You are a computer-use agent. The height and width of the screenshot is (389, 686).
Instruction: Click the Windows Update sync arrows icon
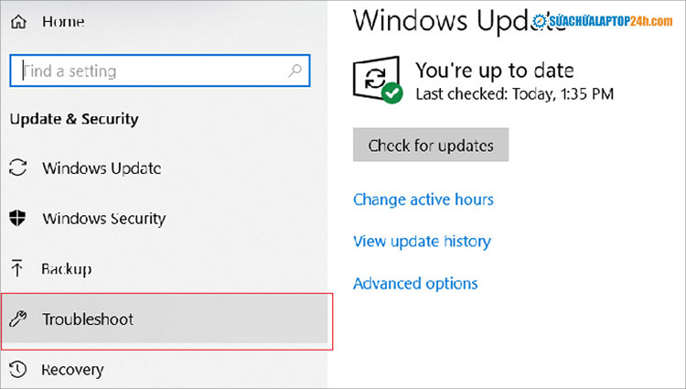(17, 168)
